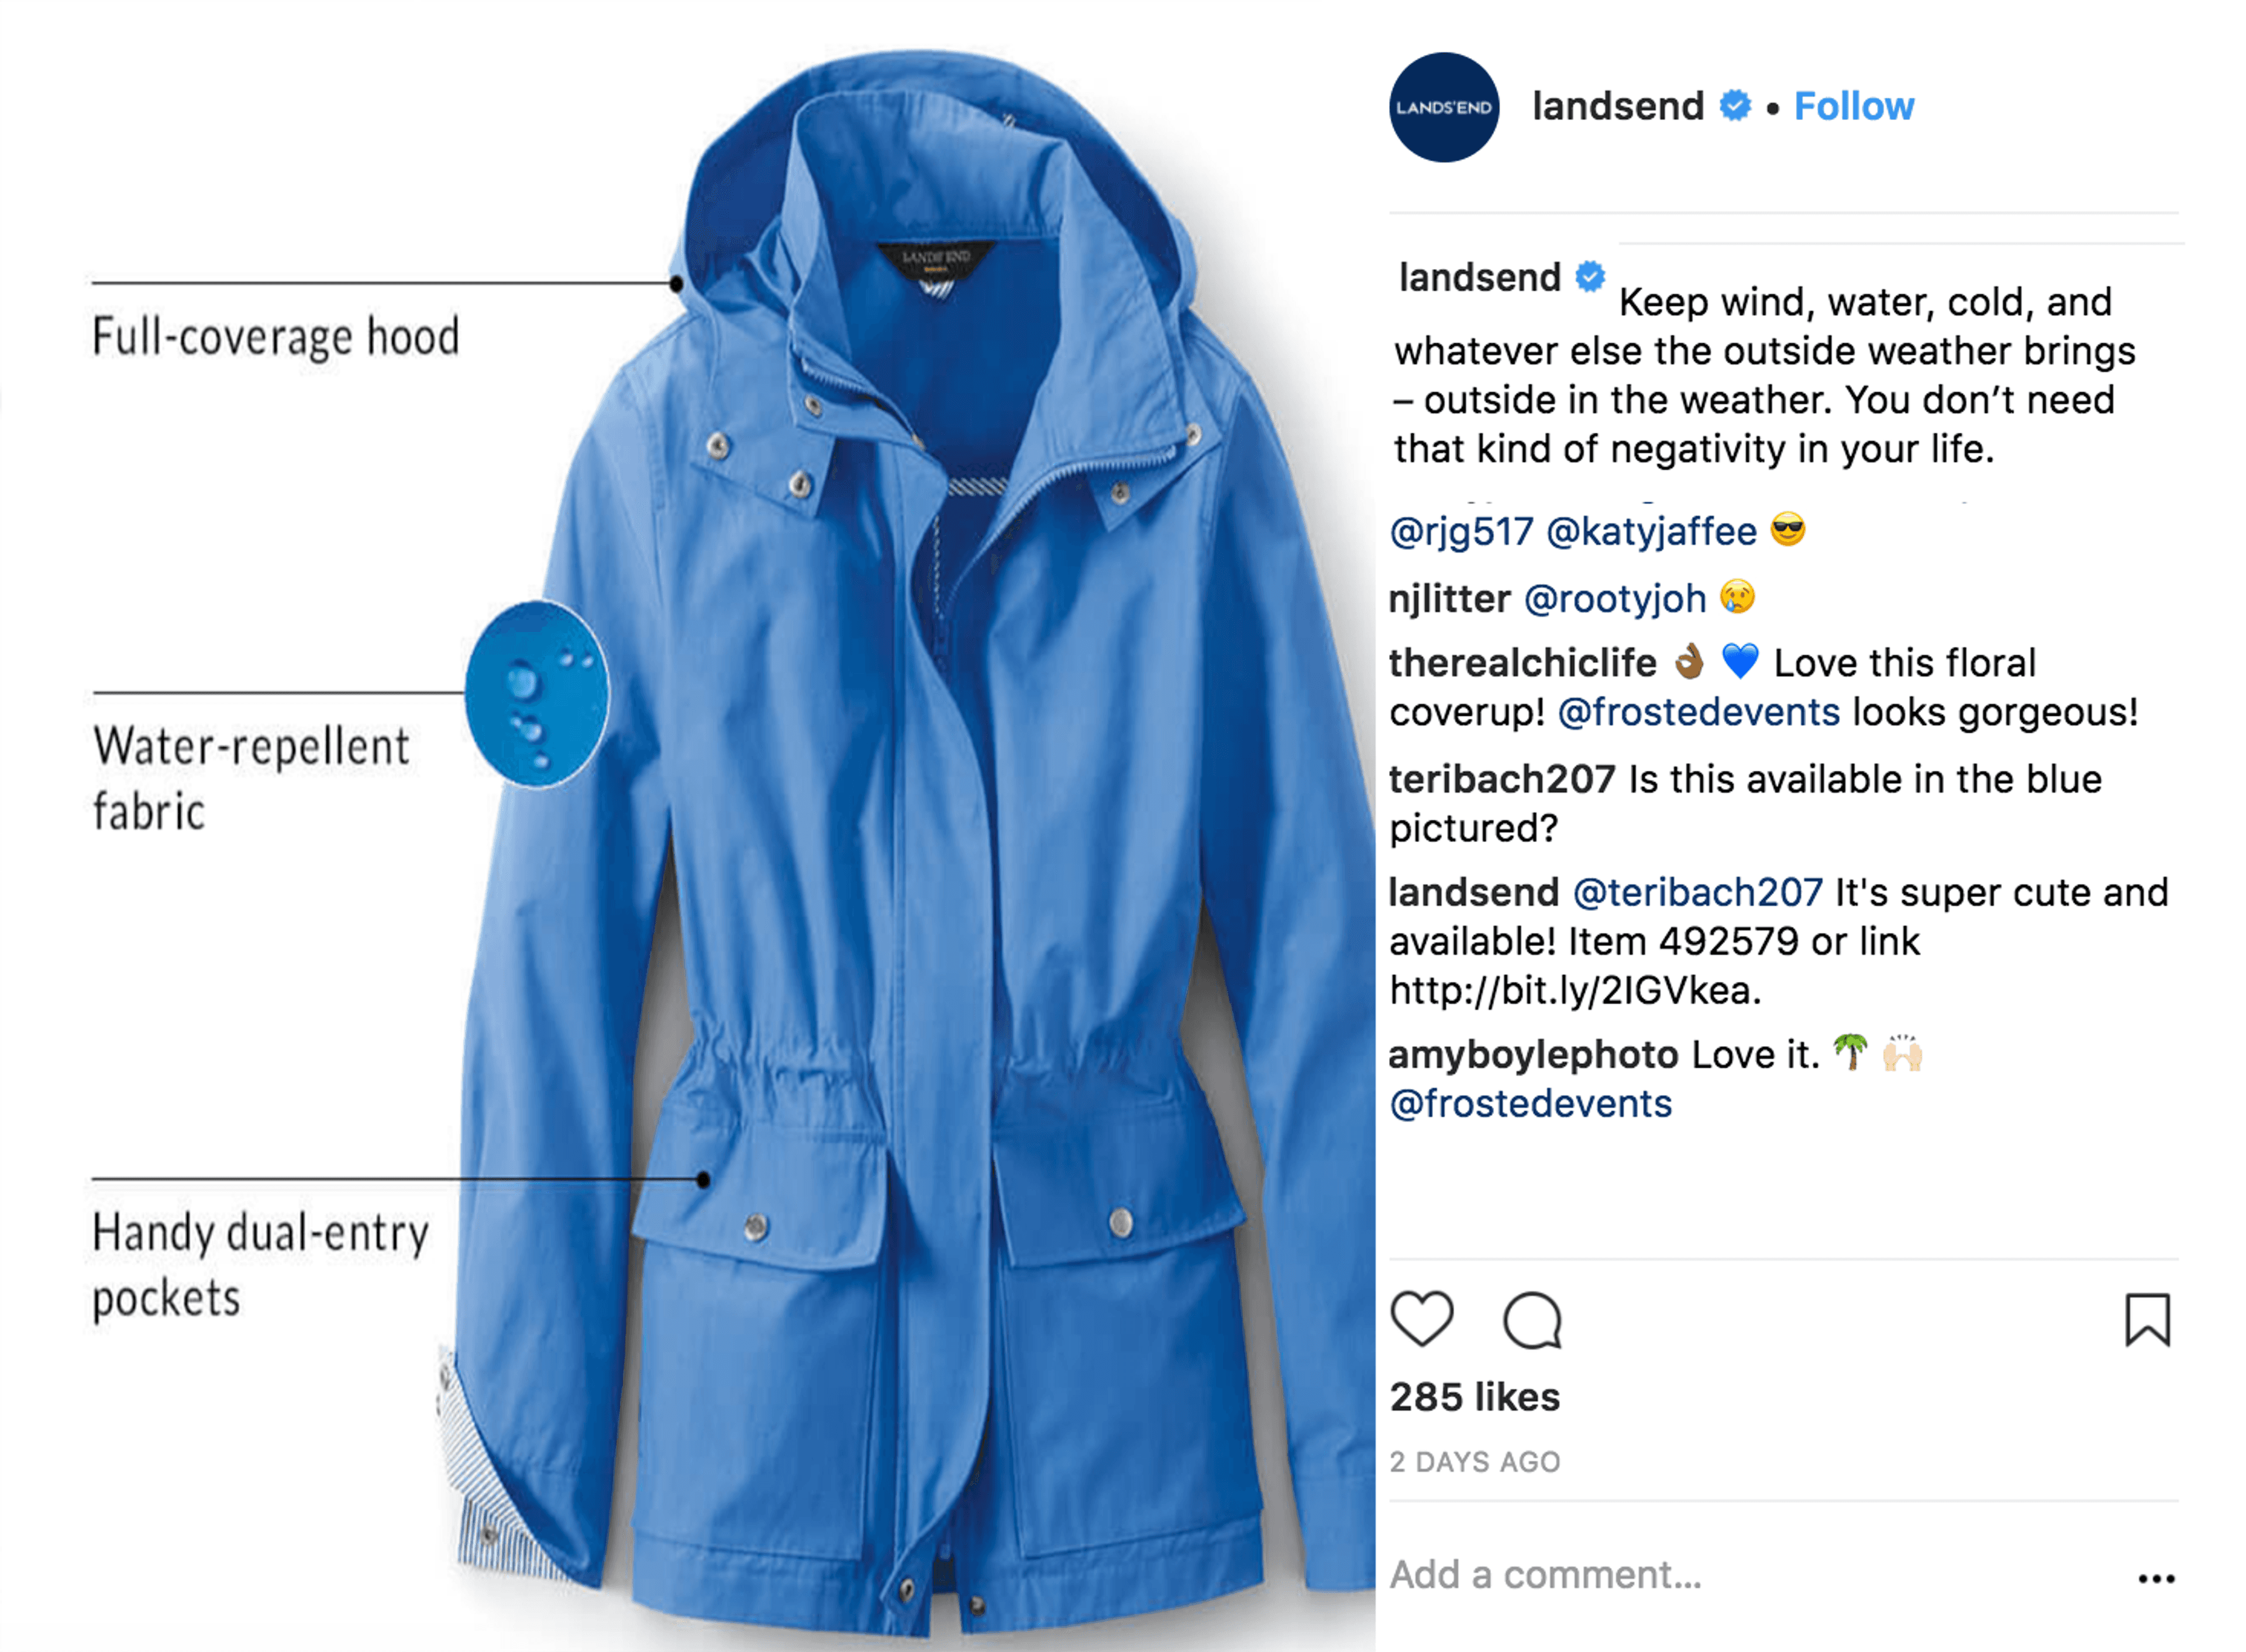
Task: Open the three-dot more options menu
Action: pos(2156,1579)
